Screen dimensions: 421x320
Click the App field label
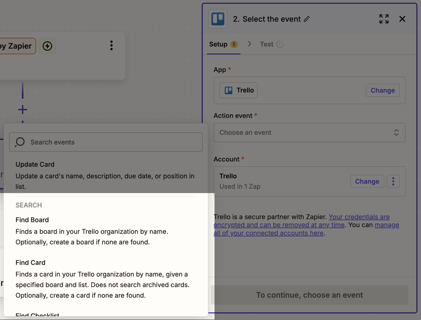click(220, 70)
